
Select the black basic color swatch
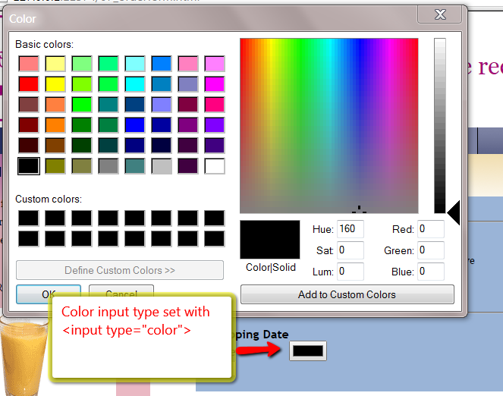click(29, 165)
